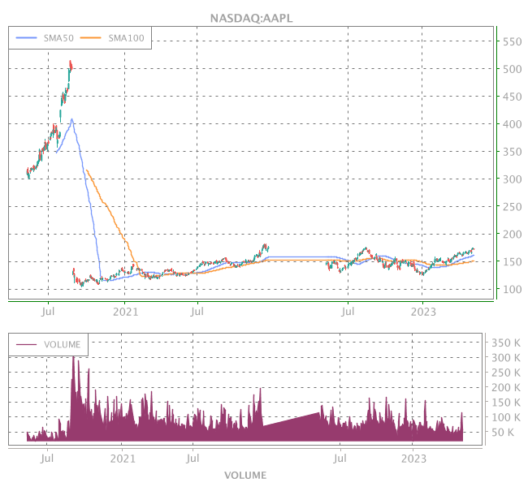The width and height of the screenshot is (528, 487).
Task: Click the price peak candlestick near 500
Action: (71, 65)
